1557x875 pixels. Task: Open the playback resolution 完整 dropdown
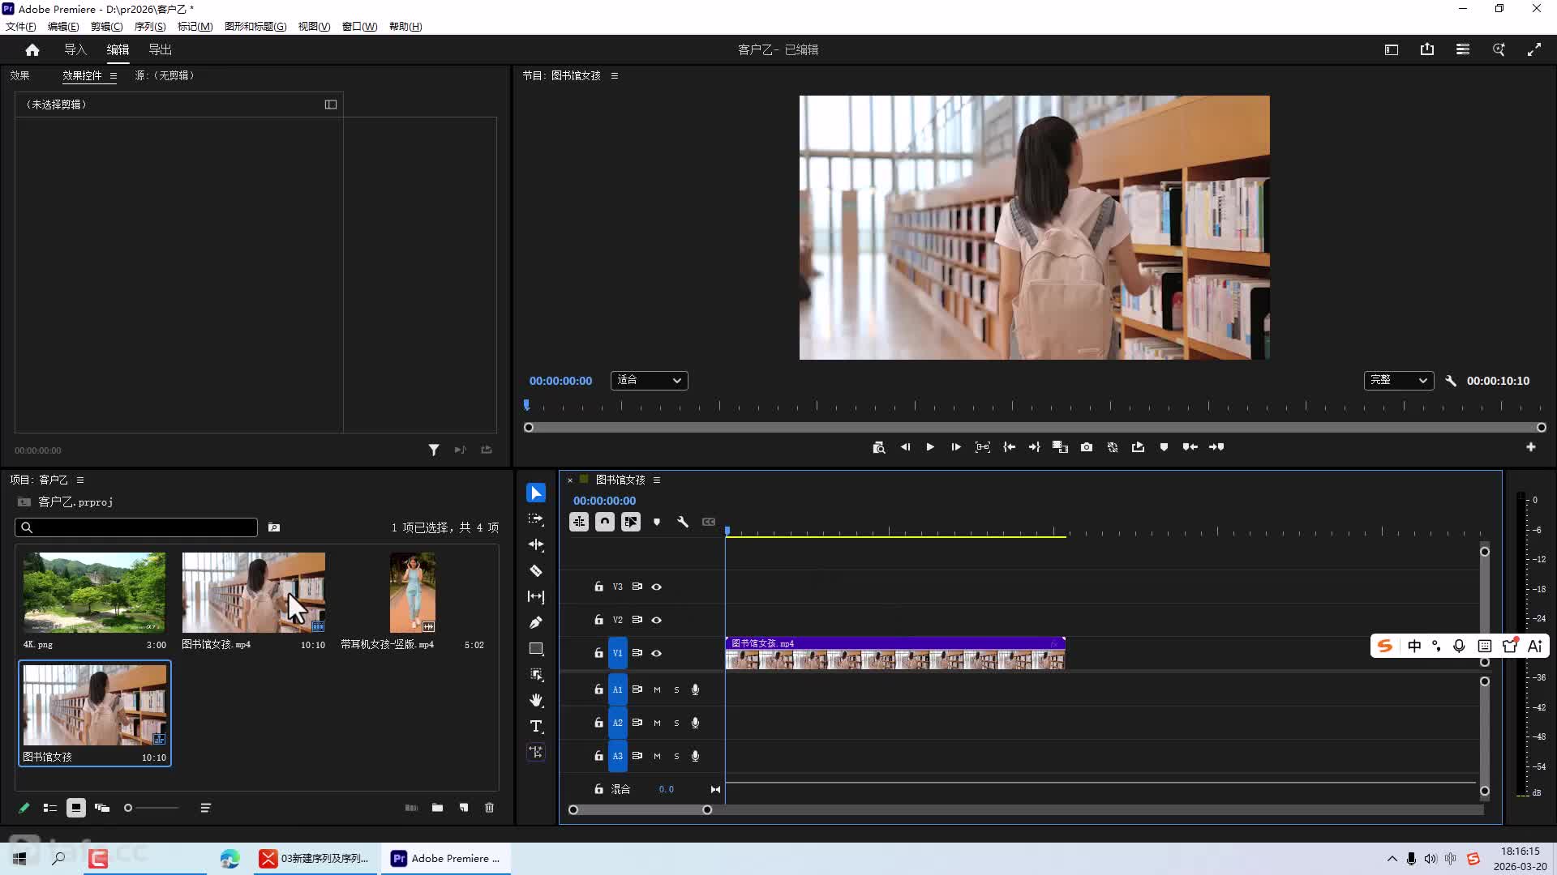click(1398, 380)
